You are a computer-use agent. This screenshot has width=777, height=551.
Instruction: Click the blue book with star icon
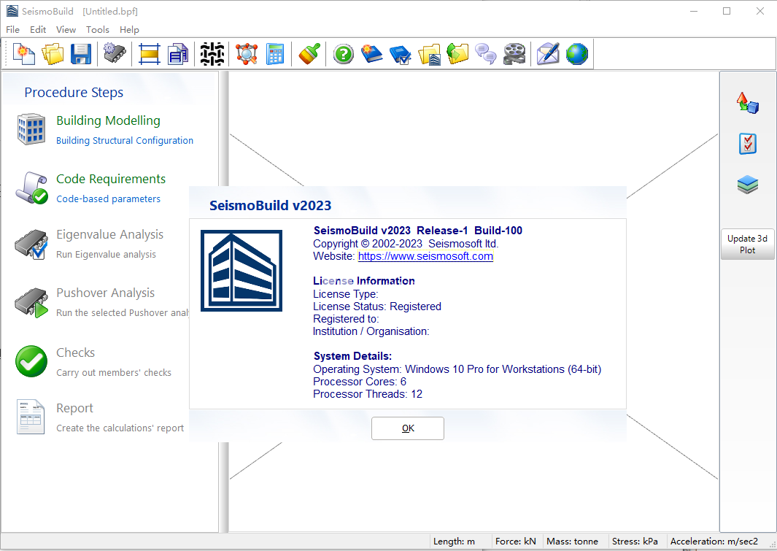[371, 54]
